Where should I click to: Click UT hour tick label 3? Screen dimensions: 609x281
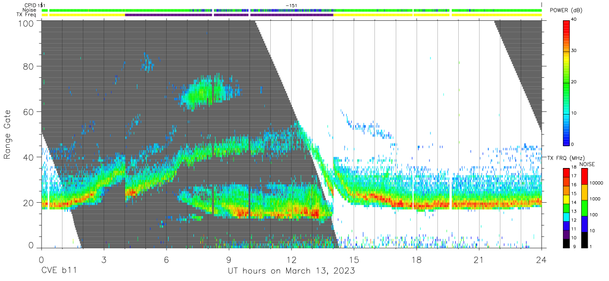pos(104,260)
